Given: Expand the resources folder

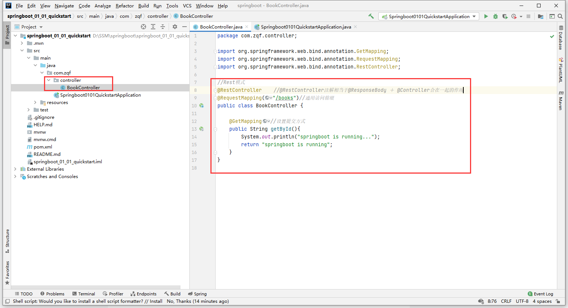Looking at the screenshot, I should (35, 103).
